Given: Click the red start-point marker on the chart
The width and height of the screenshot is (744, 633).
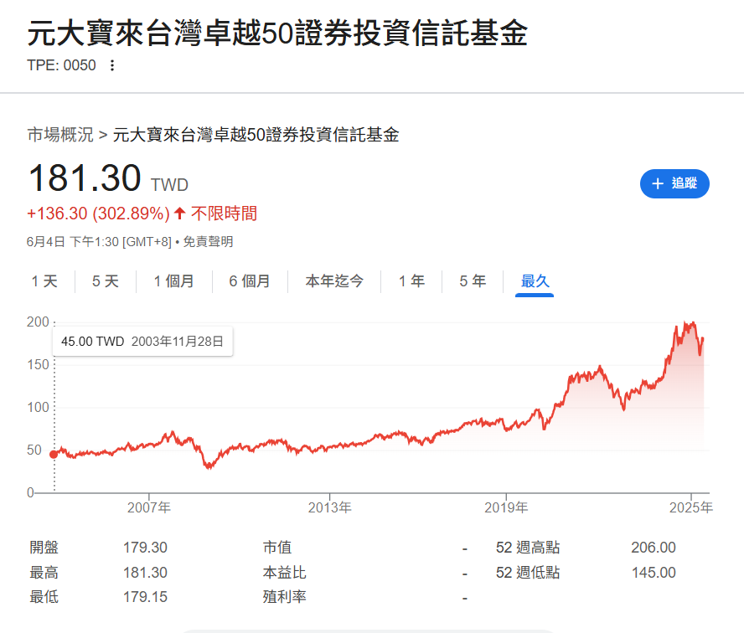Looking at the screenshot, I should (54, 455).
